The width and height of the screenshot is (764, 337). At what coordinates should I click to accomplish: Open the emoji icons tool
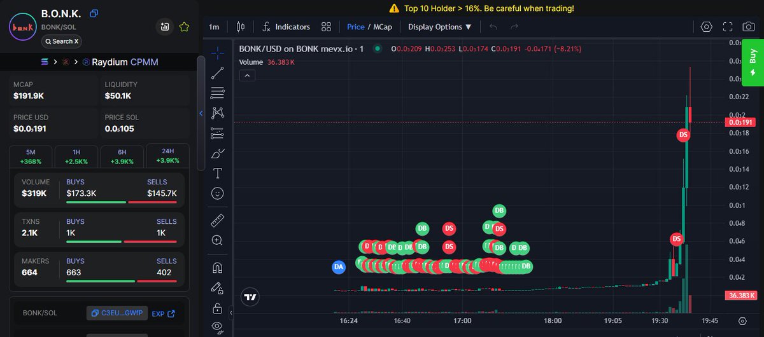click(x=218, y=193)
